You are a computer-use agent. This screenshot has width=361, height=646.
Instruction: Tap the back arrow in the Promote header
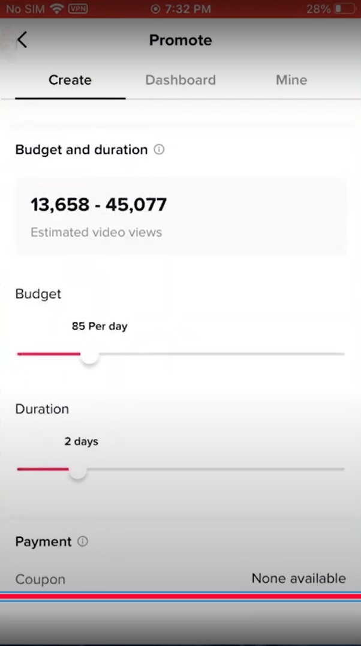[22, 40]
